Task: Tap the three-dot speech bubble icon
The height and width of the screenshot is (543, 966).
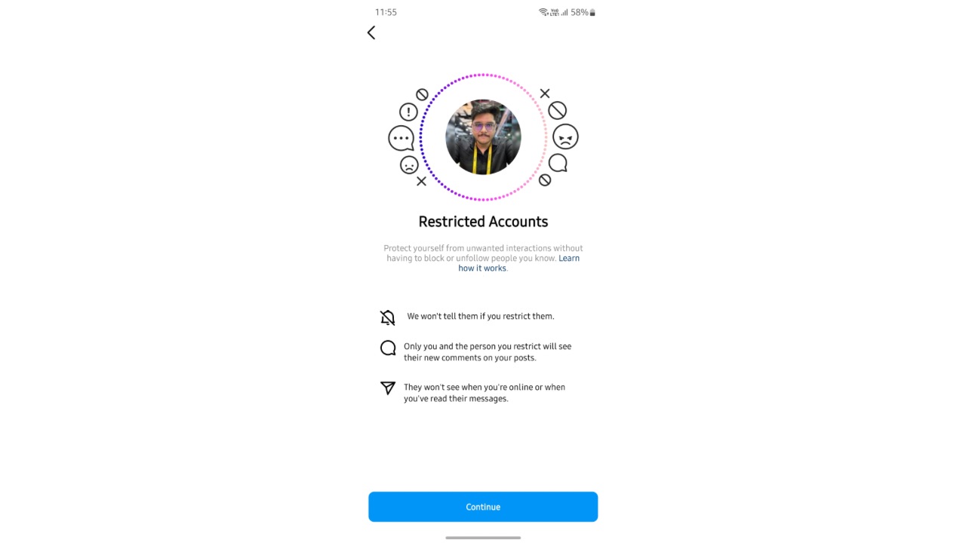Action: tap(401, 139)
